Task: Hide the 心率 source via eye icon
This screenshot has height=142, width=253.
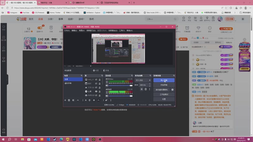Action: (x=96, y=91)
